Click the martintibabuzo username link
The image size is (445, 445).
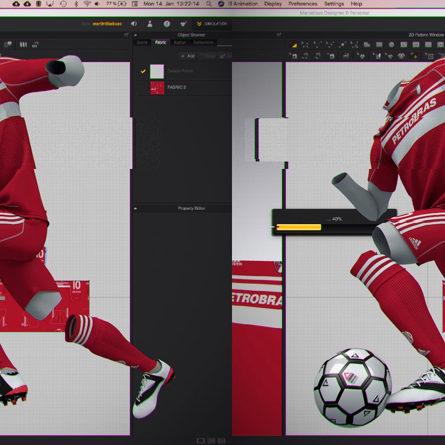click(x=107, y=24)
